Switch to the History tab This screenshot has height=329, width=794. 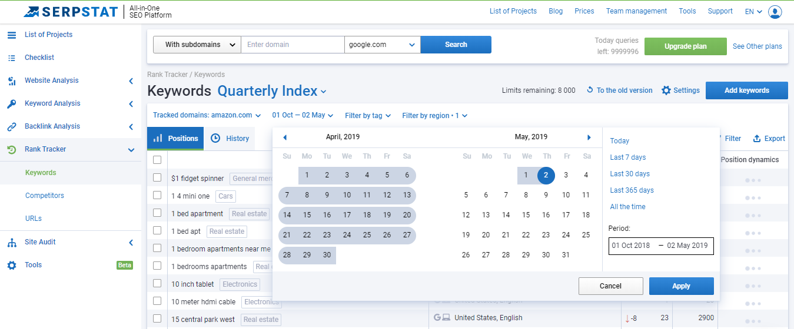[x=230, y=139]
